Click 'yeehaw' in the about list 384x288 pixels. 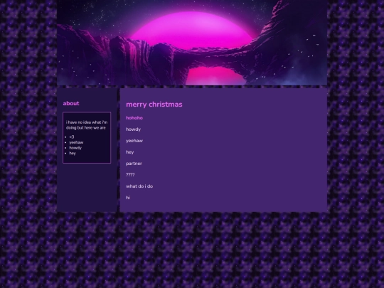tap(76, 142)
